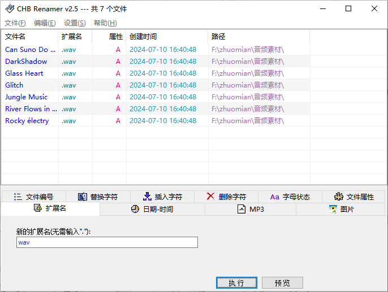This screenshot has width=388, height=292.
Task: Click the Aa icon on 字母状态 tab
Action: pos(275,197)
